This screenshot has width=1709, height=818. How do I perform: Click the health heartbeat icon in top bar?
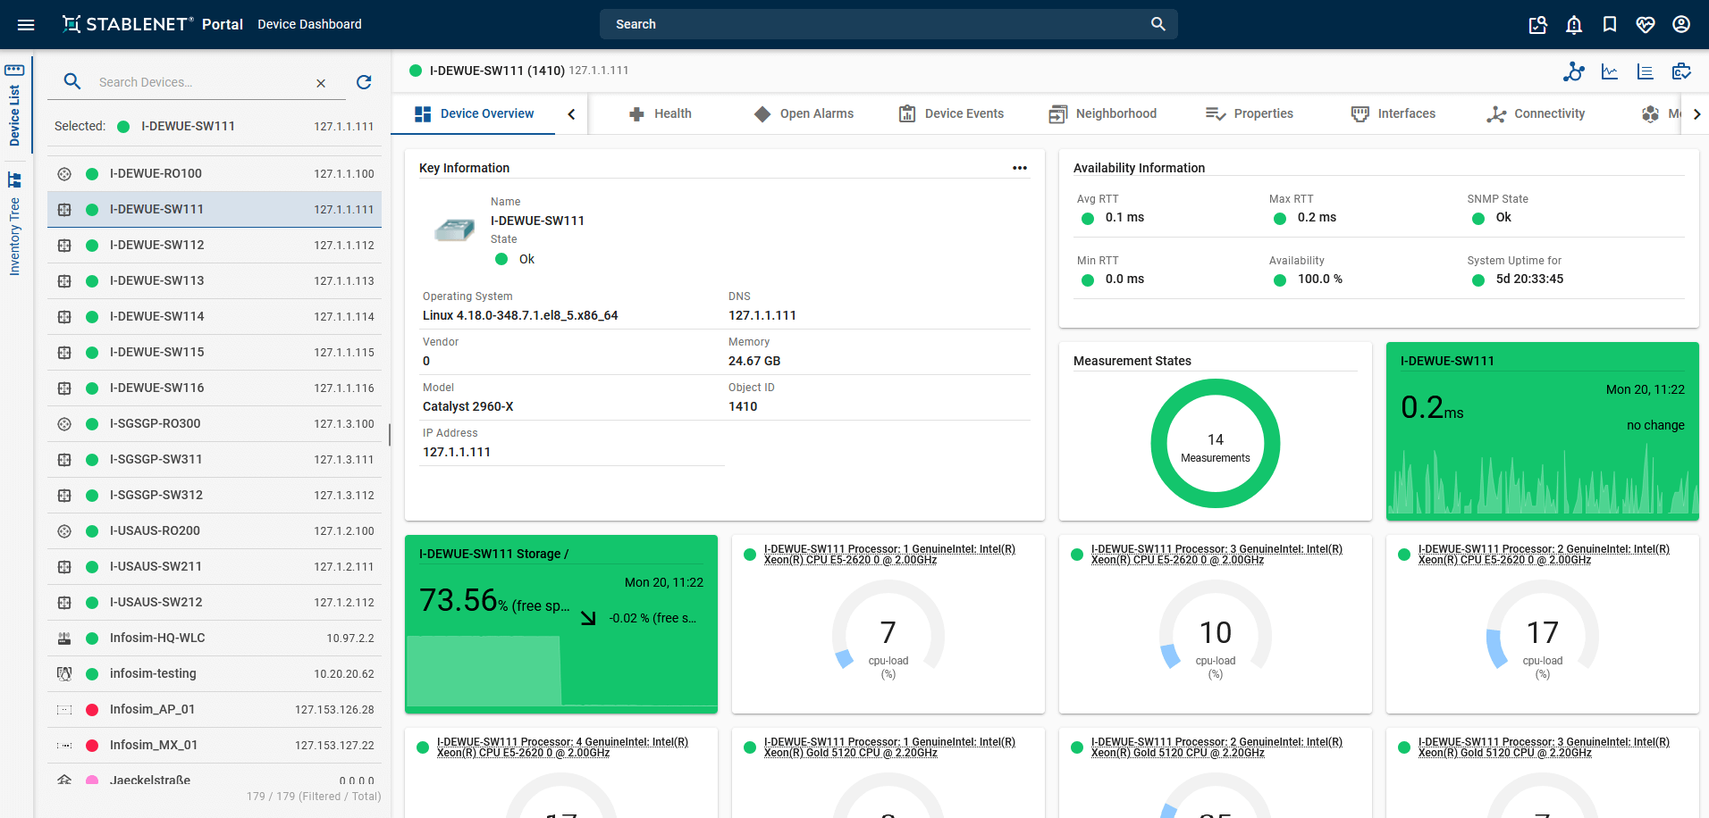1646,24
